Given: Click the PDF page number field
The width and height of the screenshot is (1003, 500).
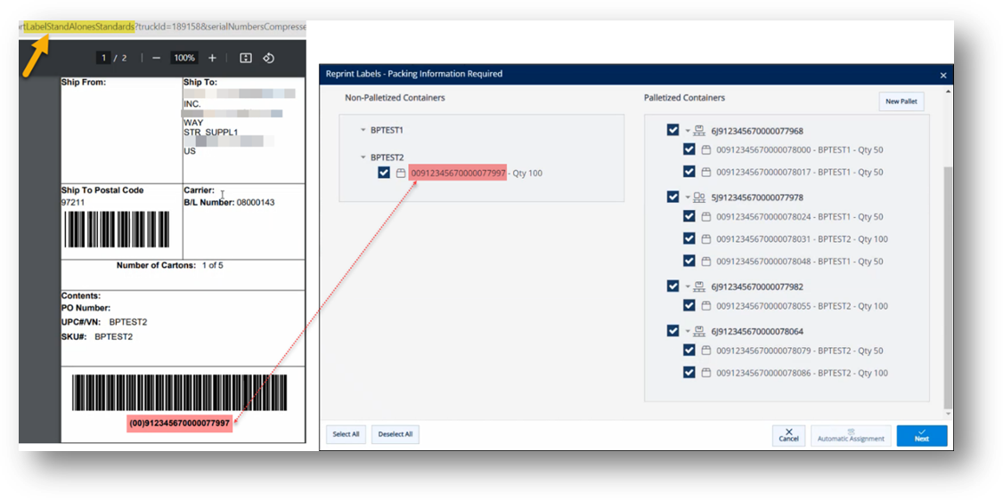Looking at the screenshot, I should coord(104,58).
